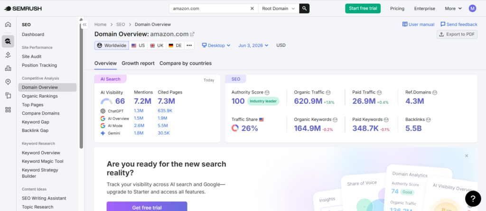Open Compare Domains in the sidebar
The width and height of the screenshot is (486, 211).
point(41,113)
